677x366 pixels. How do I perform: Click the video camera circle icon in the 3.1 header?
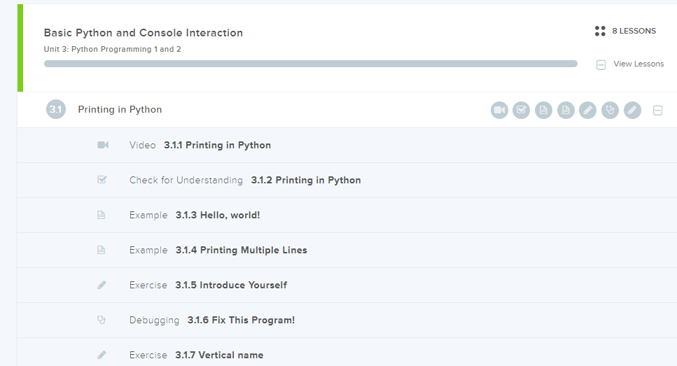[x=499, y=110]
